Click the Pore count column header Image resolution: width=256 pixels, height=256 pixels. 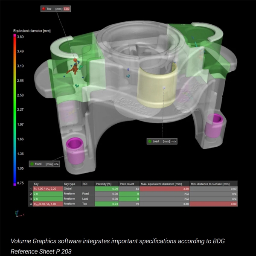pos(128,183)
